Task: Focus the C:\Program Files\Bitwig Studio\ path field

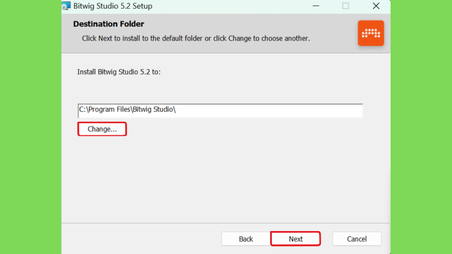Action: [220, 111]
